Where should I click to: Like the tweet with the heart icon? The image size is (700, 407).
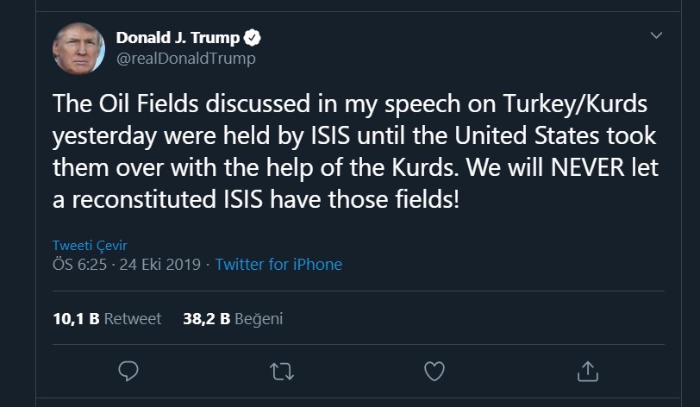(x=434, y=371)
